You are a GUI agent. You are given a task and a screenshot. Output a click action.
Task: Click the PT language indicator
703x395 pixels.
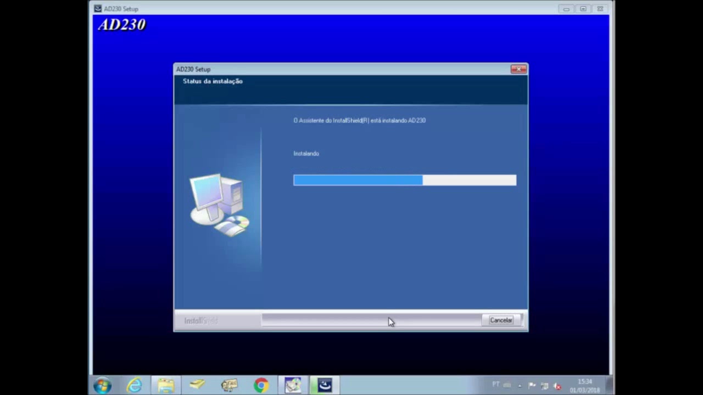(496, 385)
